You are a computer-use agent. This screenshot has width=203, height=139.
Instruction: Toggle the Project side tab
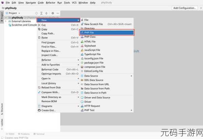pyautogui.click(x=2, y=17)
